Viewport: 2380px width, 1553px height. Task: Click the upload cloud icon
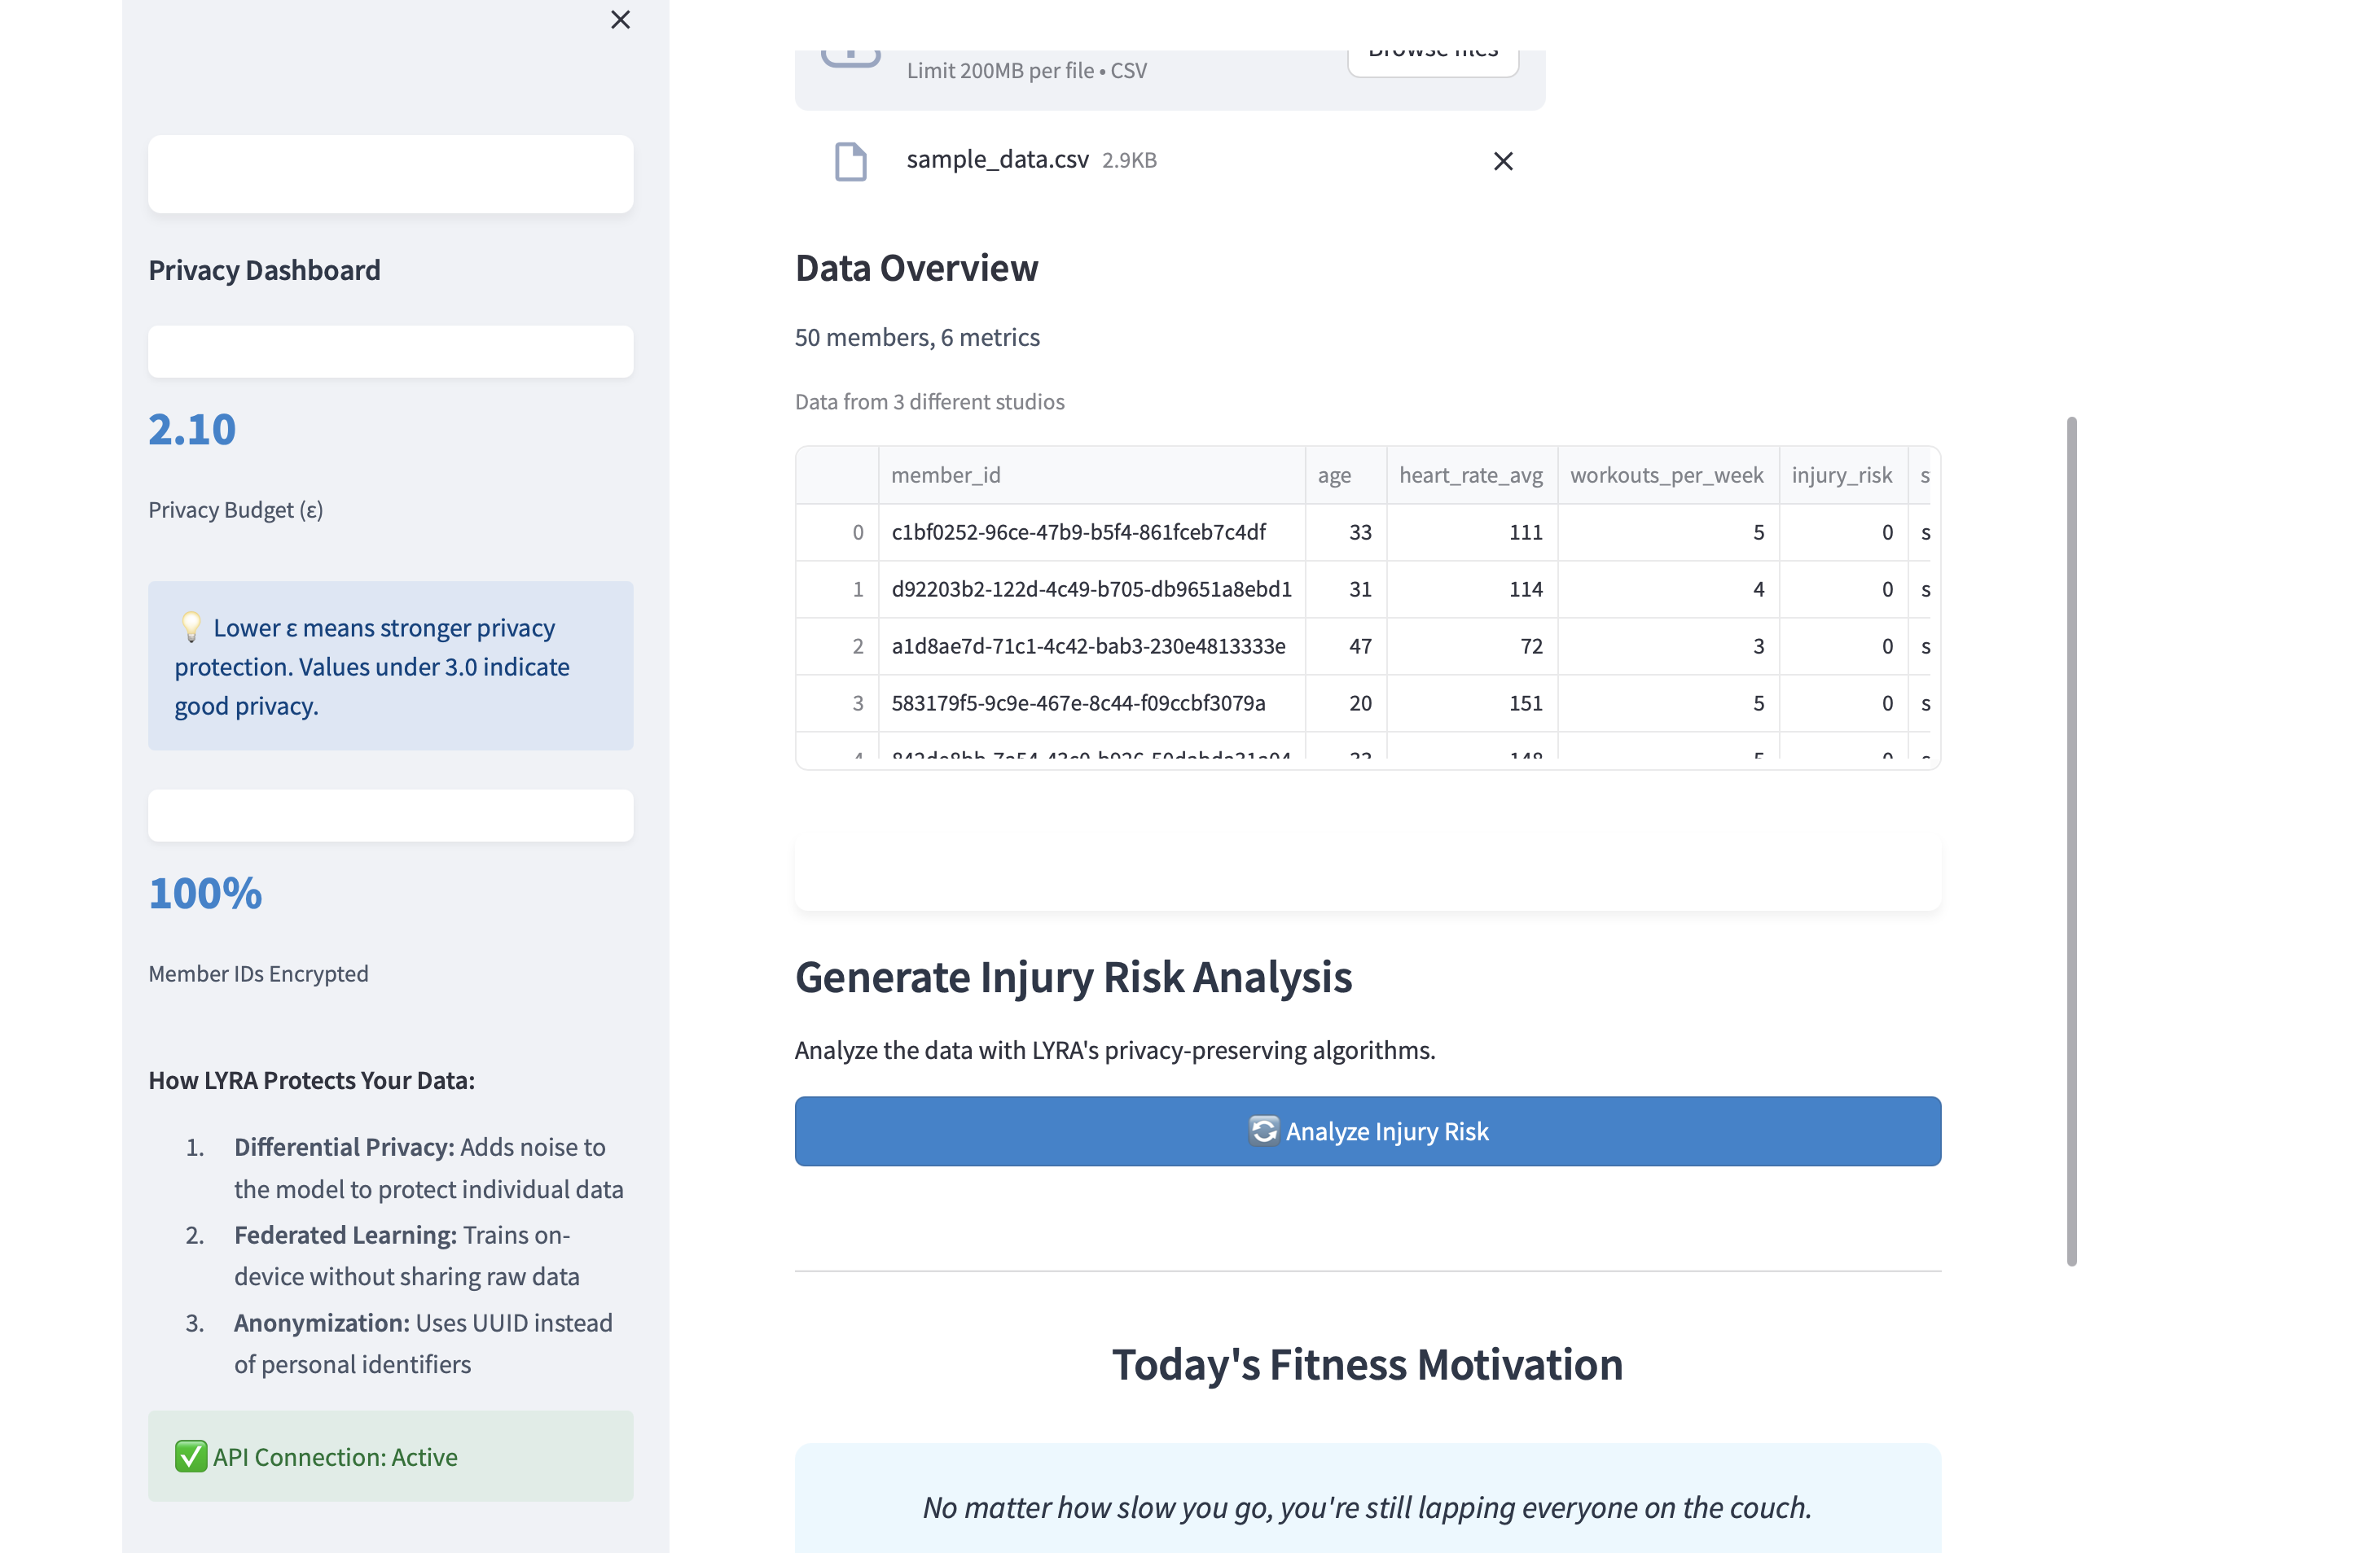pyautogui.click(x=850, y=56)
